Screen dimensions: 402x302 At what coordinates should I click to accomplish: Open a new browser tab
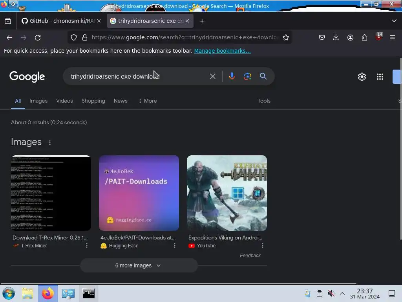click(x=202, y=21)
